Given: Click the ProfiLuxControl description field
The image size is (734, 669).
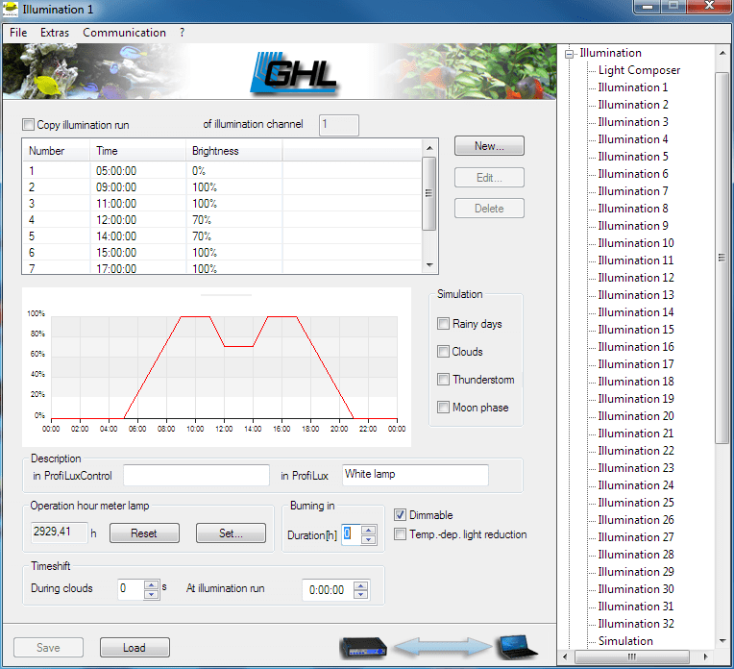Looking at the screenshot, I should click(x=196, y=476).
